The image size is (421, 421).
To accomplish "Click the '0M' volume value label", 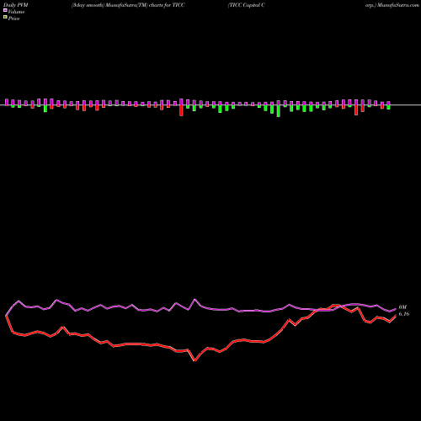I will 402,307.
